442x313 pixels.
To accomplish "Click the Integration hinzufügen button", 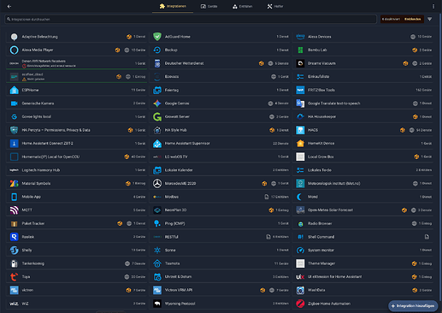I will click(x=413, y=306).
